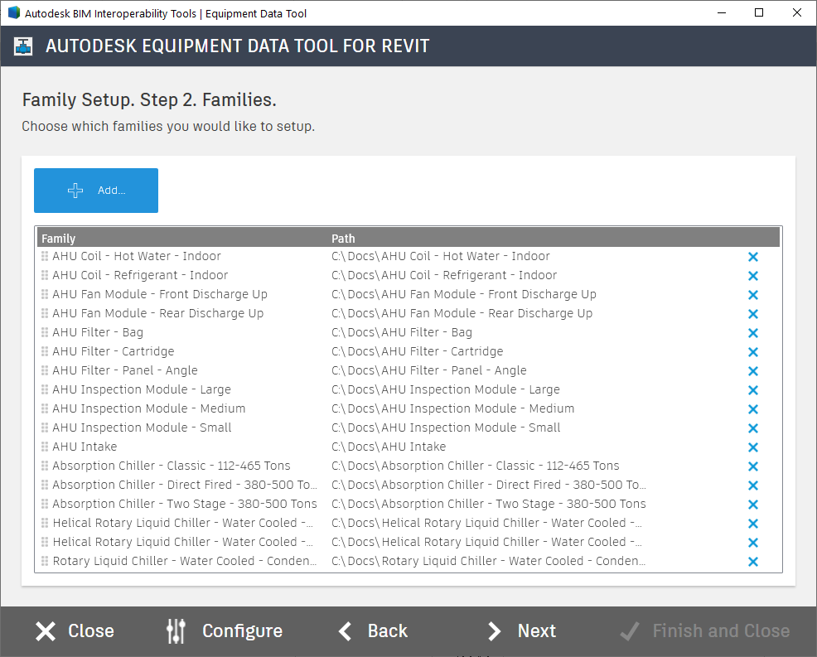
Task: Click the remove icon for AHU Filter - Panel - Angle
Action: [752, 370]
